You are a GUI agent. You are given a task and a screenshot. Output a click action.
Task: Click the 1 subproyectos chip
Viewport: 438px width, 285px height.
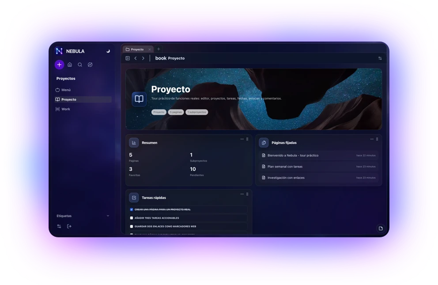pyautogui.click(x=196, y=112)
